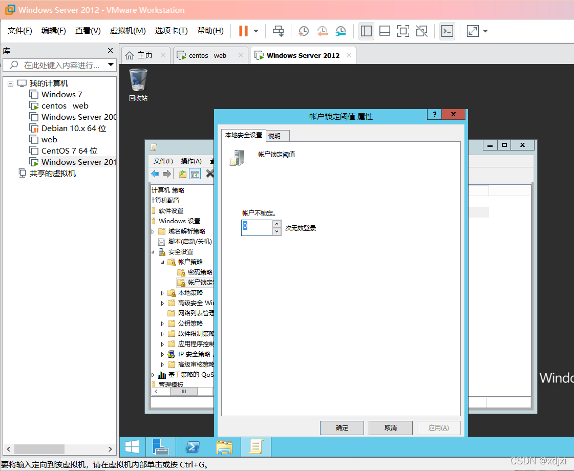Toggle the library sidebar view
Image resolution: width=574 pixels, height=471 pixels.
[x=366, y=31]
